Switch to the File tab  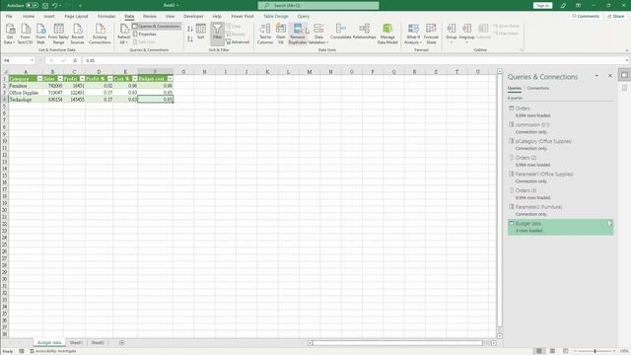9,16
